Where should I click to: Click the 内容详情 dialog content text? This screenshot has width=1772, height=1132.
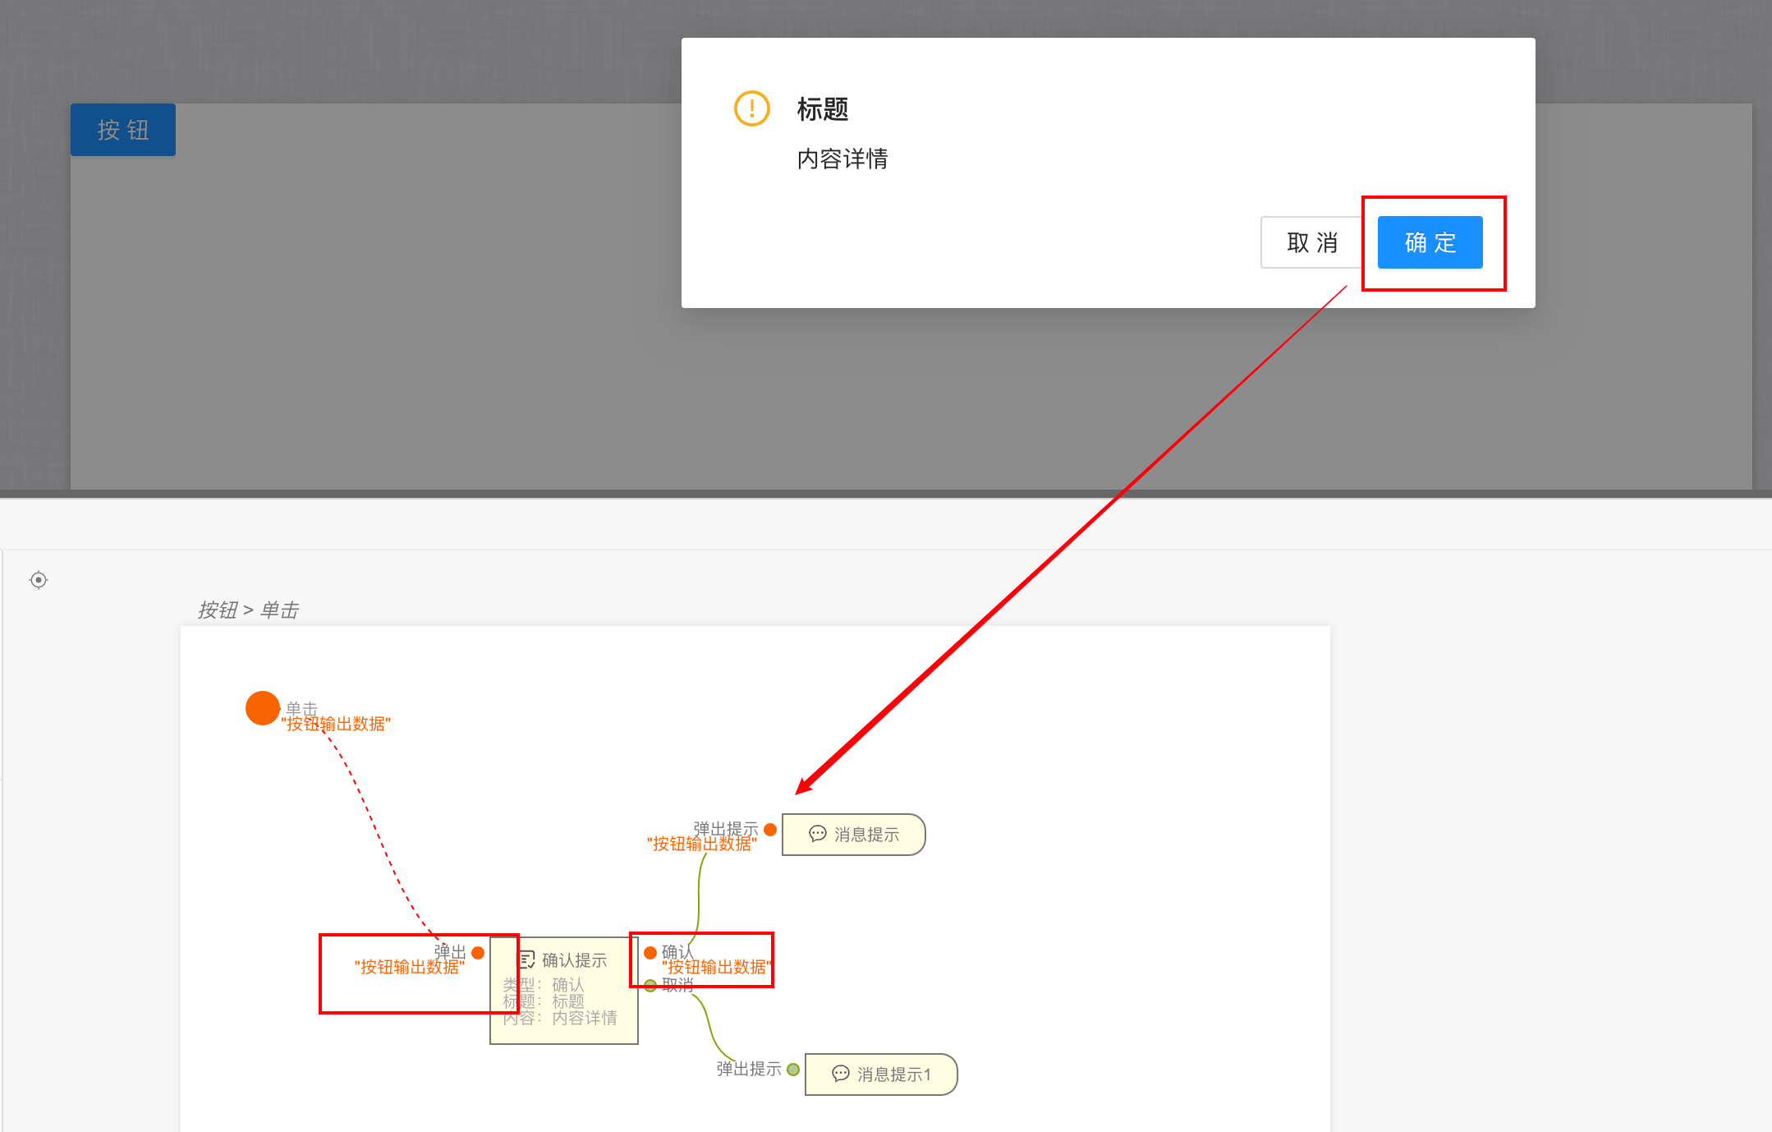coord(842,159)
